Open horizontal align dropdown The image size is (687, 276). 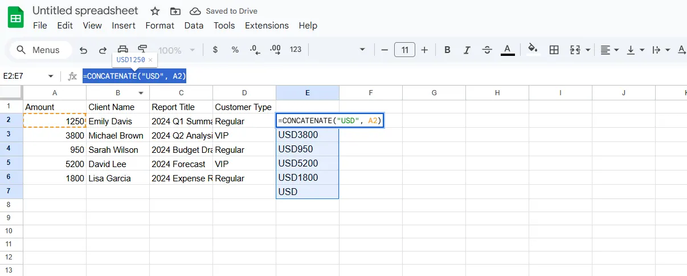tap(610, 50)
